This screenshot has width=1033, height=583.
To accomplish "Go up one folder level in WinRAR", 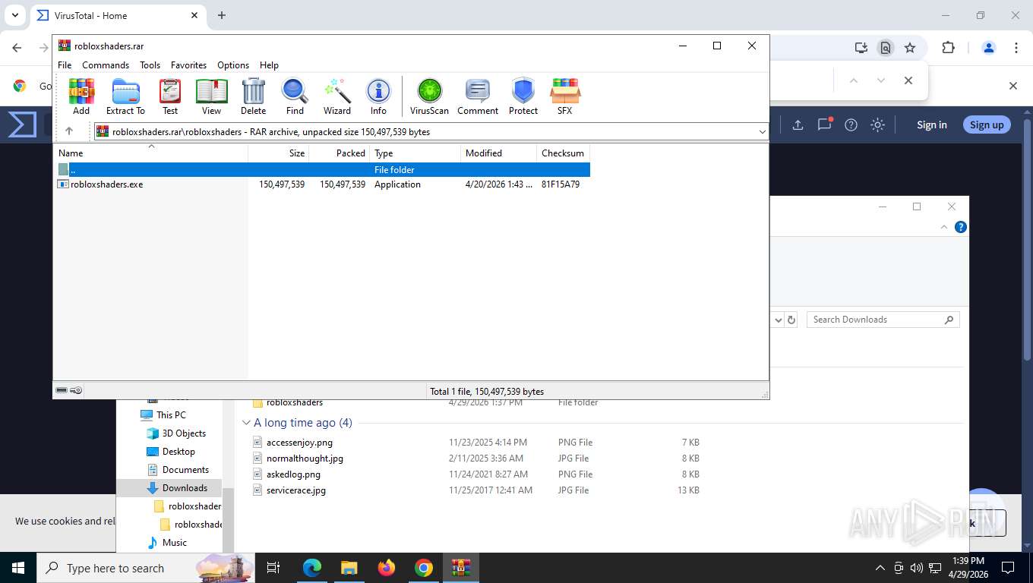I will point(69,131).
